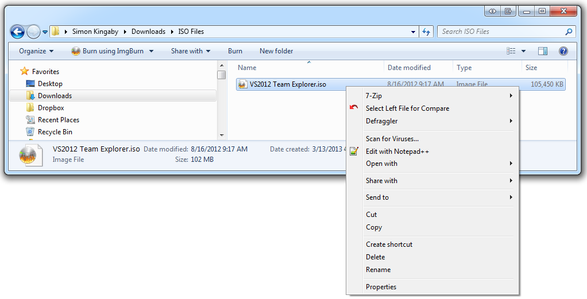Image resolution: width=587 pixels, height=299 pixels.
Task: Sort files by Date modified column header
Action: (x=409, y=68)
